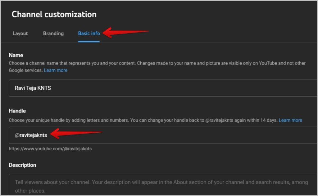Open the Branding tab
Screen dimensions: 318x196
tap(53, 34)
